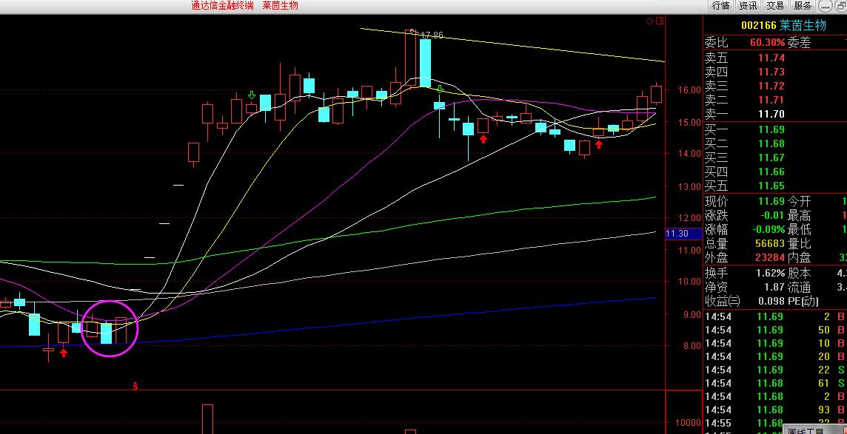Image resolution: width=847 pixels, height=434 pixels.
Task: Click the 收益(三) 0.098 value
Action: click(771, 302)
